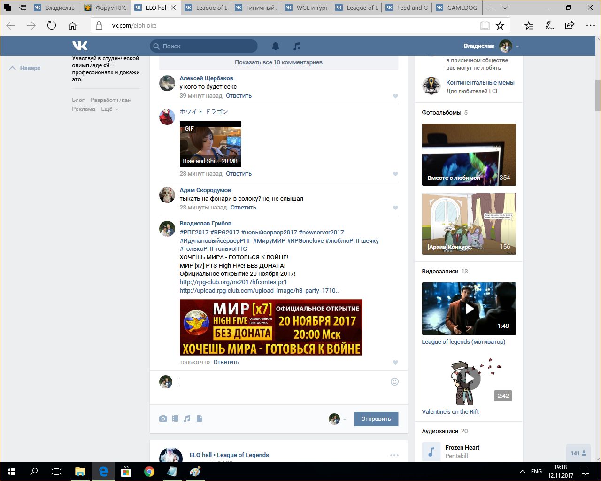Switch to the Типичный tab

[257, 8]
